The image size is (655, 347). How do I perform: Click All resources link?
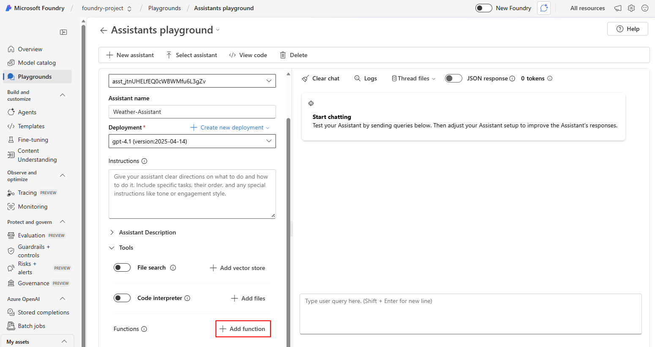click(587, 8)
